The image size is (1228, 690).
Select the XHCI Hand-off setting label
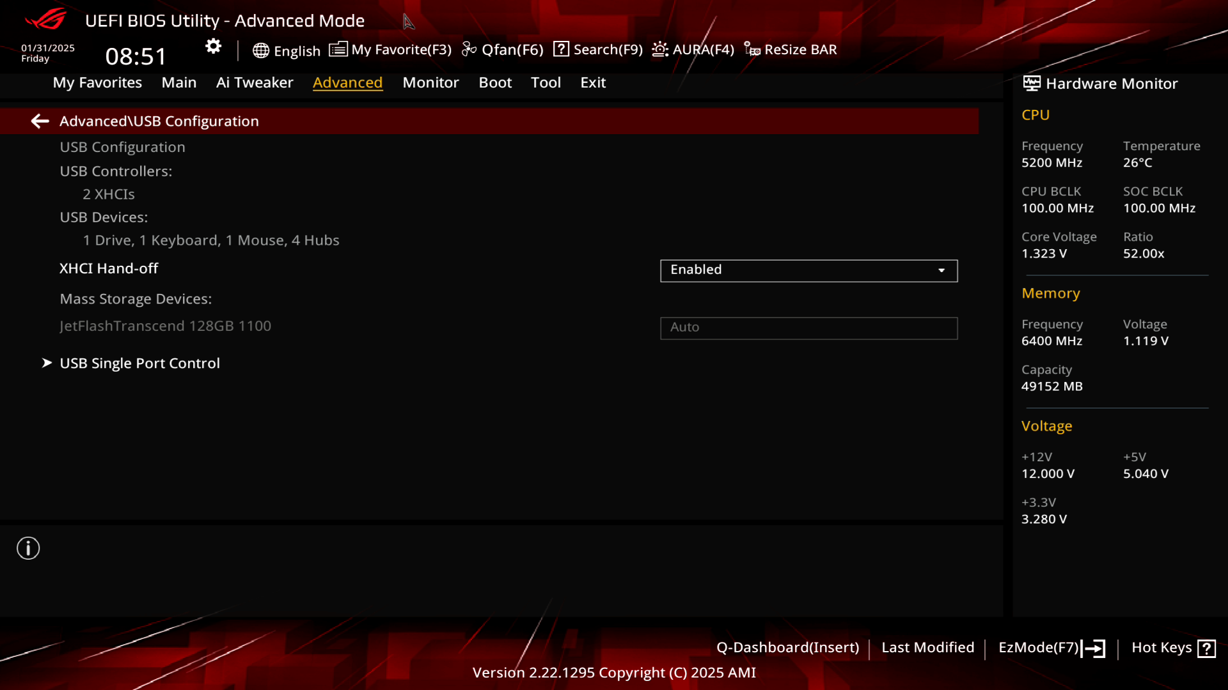tap(109, 268)
